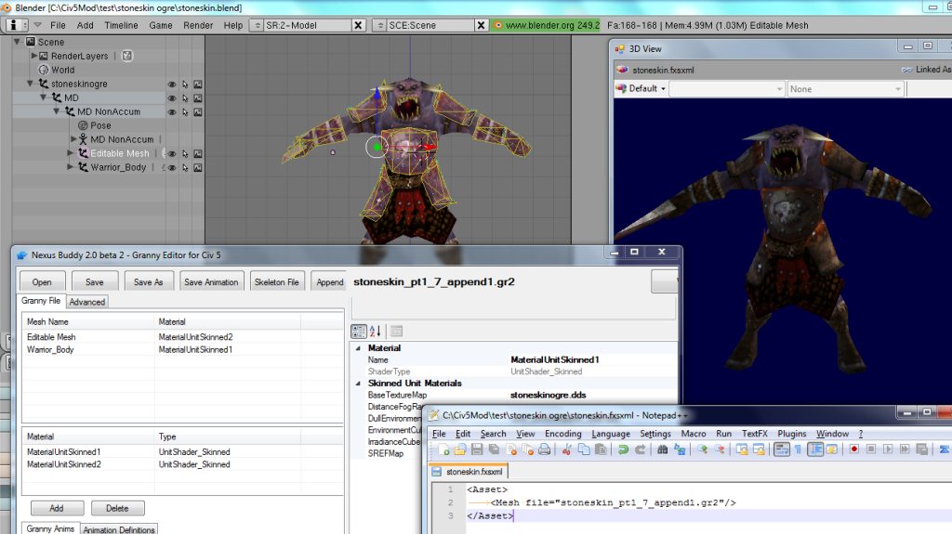Switch to Animation Definitions tab
The height and width of the screenshot is (534, 952).
click(x=119, y=529)
